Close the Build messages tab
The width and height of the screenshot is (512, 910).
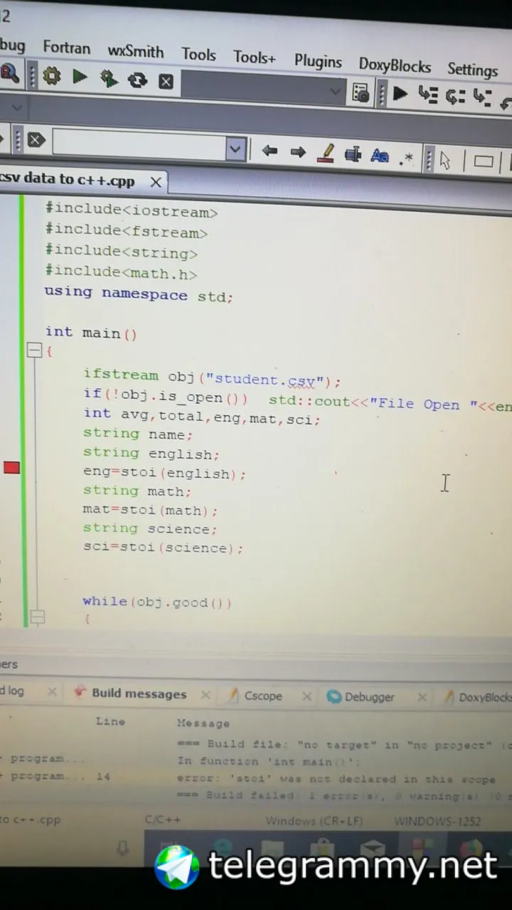(x=205, y=695)
